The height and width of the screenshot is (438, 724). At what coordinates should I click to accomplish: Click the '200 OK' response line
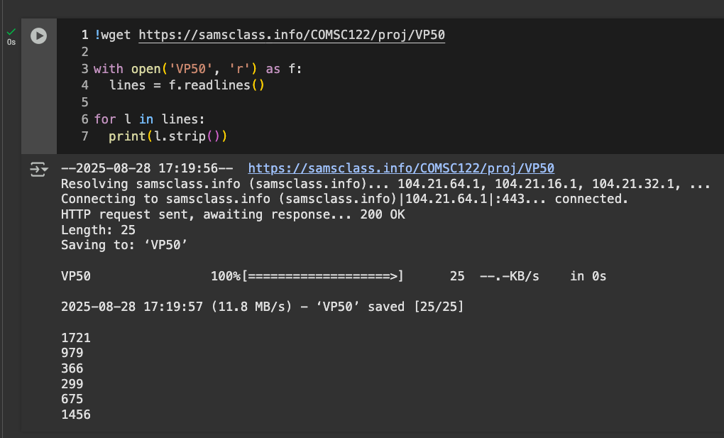click(x=233, y=214)
